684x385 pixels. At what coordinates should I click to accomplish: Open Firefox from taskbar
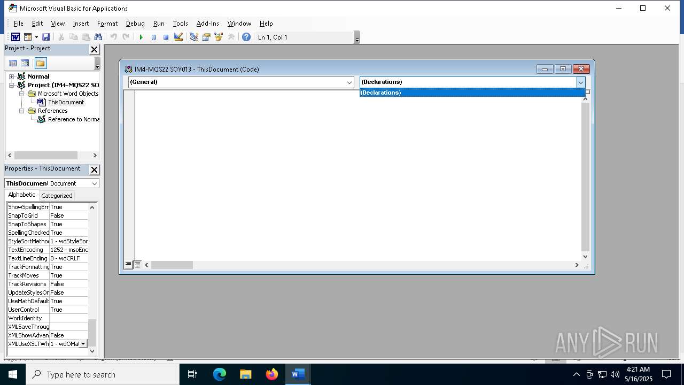[272, 374]
